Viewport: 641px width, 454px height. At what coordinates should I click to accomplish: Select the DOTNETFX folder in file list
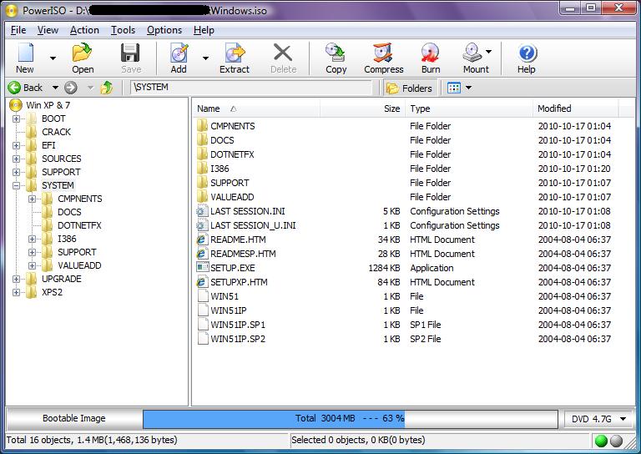tap(232, 154)
